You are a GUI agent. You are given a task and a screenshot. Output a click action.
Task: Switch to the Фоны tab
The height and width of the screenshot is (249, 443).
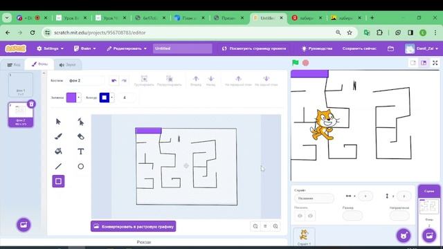coord(39,64)
